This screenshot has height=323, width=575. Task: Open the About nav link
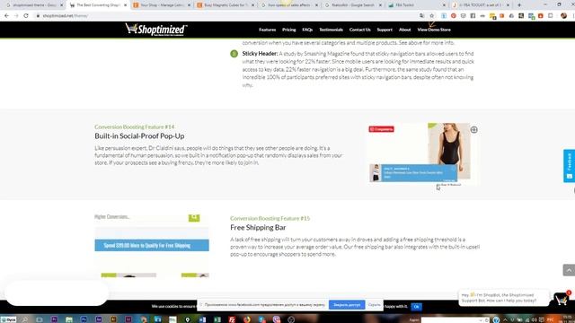tap(405, 30)
